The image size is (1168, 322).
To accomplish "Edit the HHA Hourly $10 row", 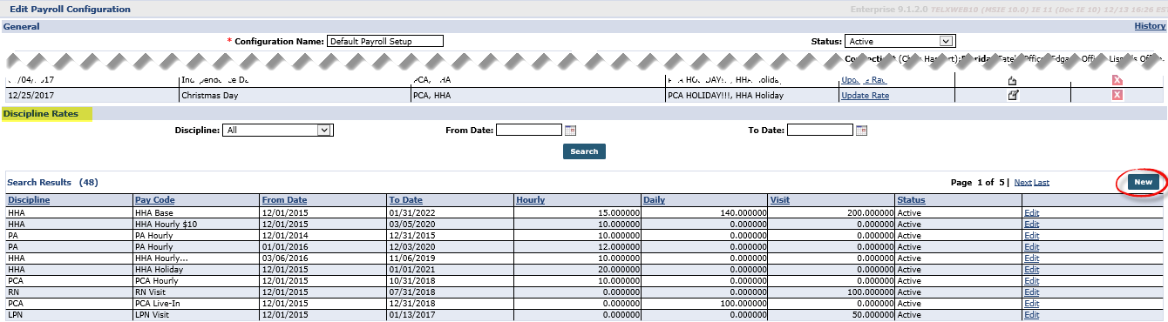I will [1032, 224].
